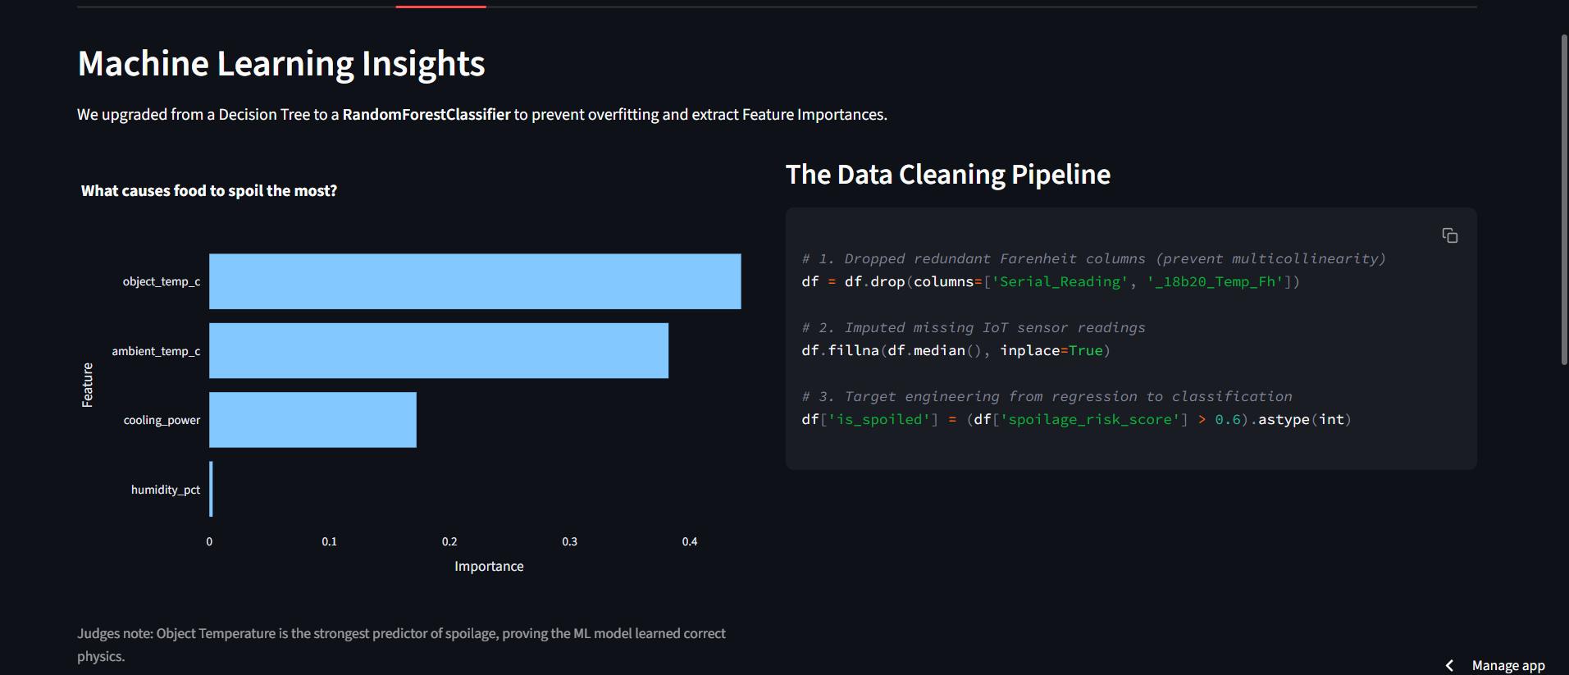Click the 'Judges note' caption text
The width and height of the screenshot is (1569, 675).
point(401,634)
